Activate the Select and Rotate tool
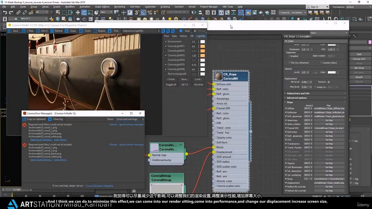Viewport: 372px width, 209px height. click(x=84, y=13)
